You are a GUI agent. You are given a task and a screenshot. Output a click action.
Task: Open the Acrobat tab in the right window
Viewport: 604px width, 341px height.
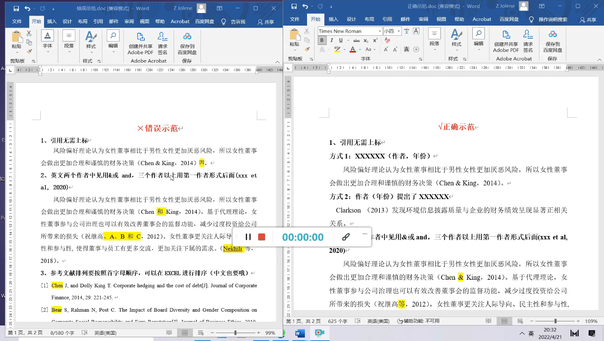tap(482, 19)
